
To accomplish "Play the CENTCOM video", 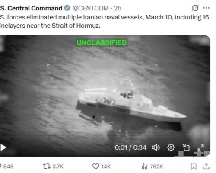I will click(x=3, y=147).
